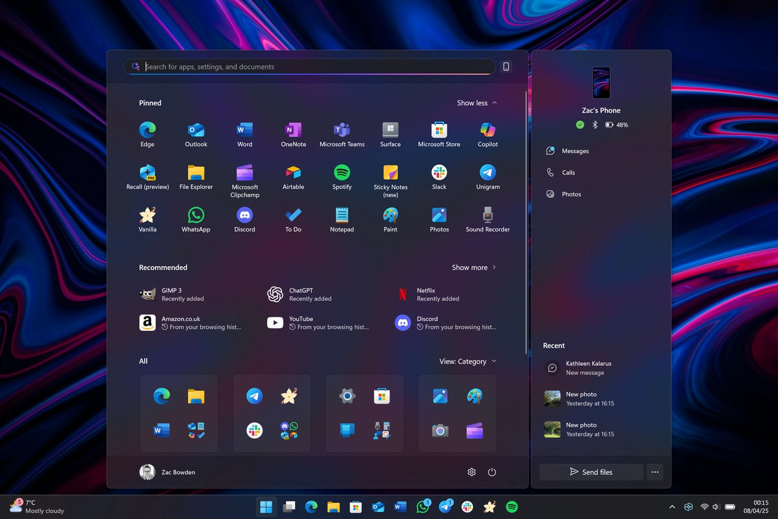This screenshot has height=519, width=778.
Task: Launch Outlook from the pinned apps
Action: tap(196, 134)
